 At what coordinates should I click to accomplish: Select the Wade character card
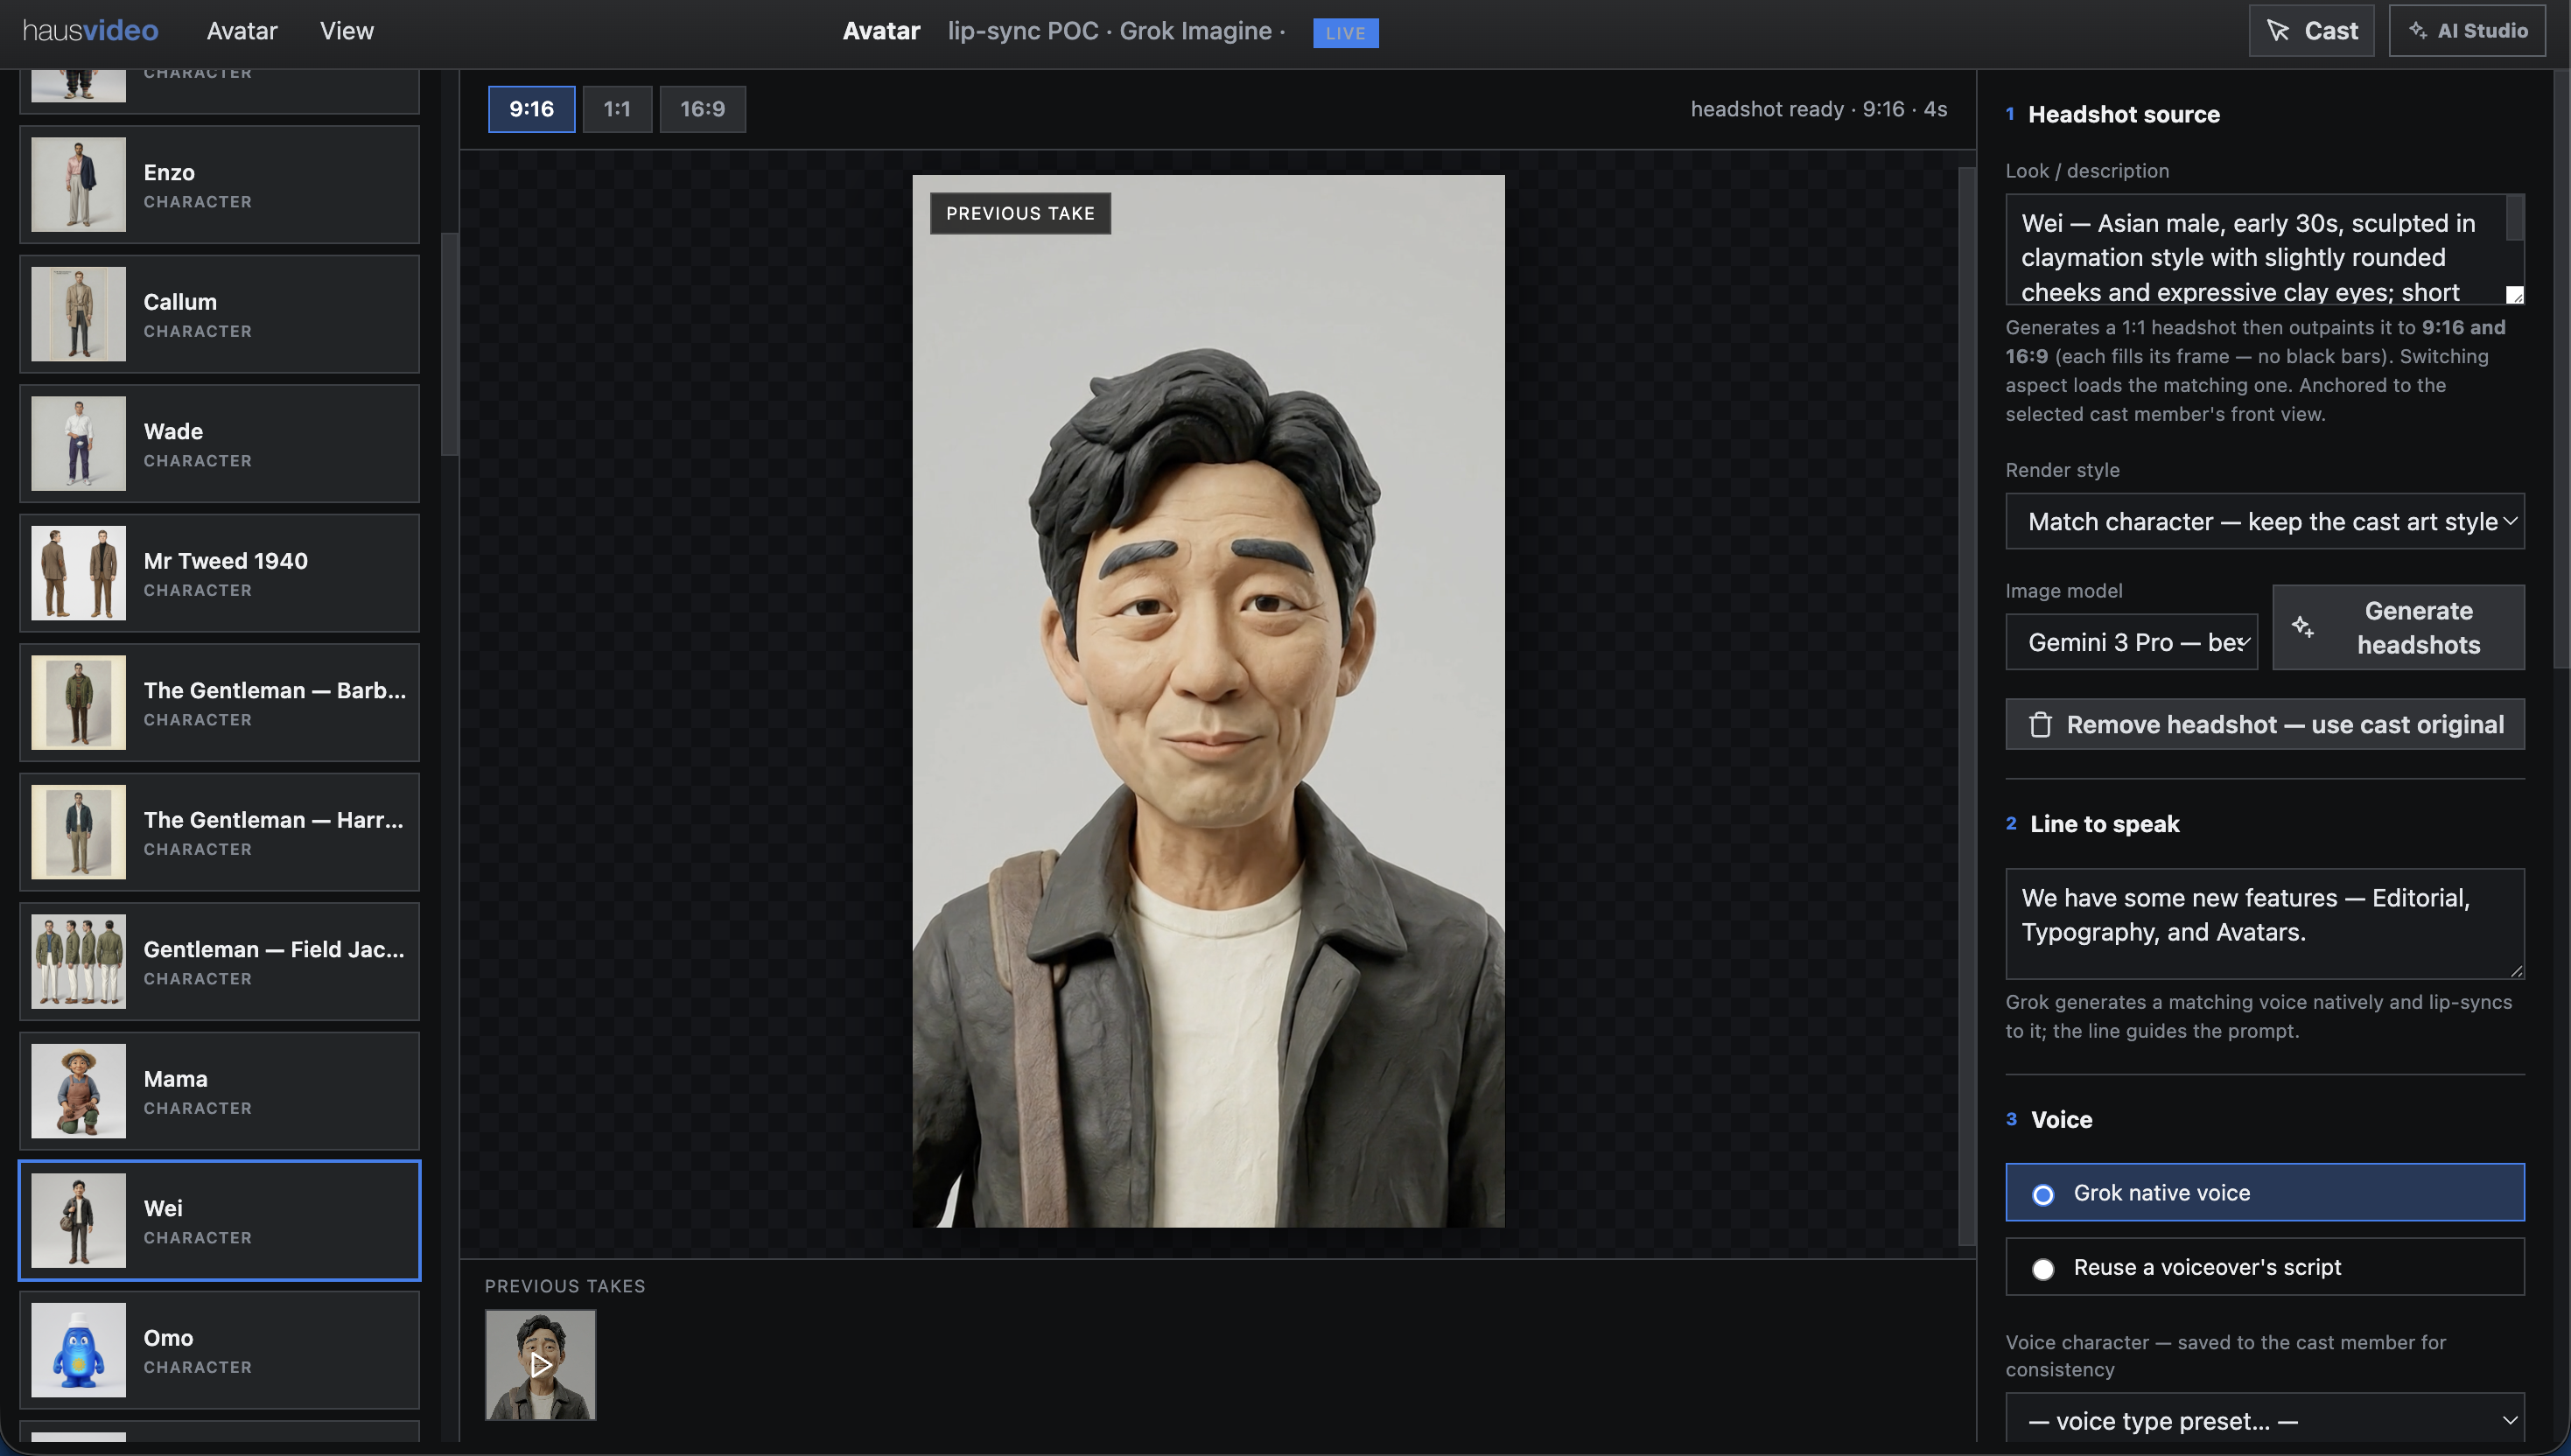(x=219, y=443)
